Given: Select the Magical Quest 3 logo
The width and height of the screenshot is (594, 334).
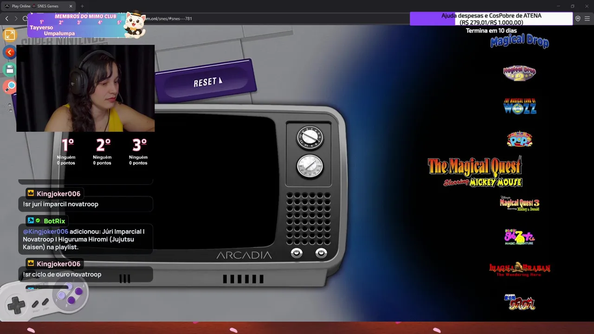Looking at the screenshot, I should (520, 204).
